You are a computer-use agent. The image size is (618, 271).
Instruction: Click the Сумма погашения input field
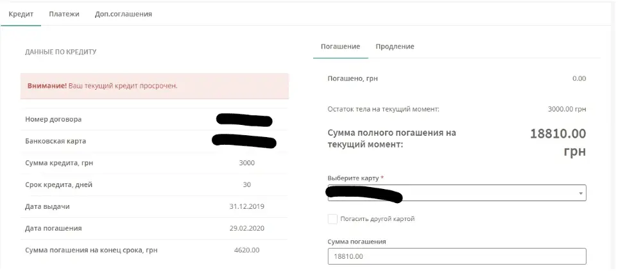[x=456, y=256]
